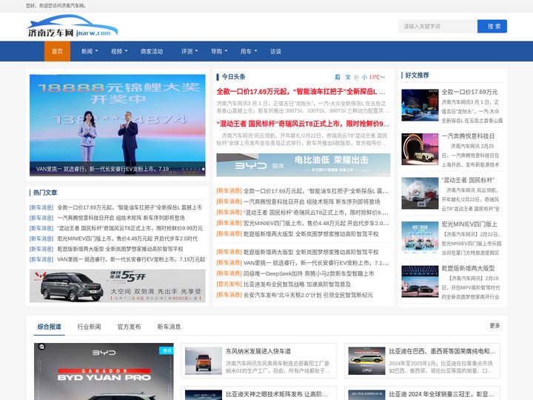Viewport: 533px width, 400px height.
Task: Open headline 混动王者 国民标杆 red title
Action: pyautogui.click(x=303, y=124)
